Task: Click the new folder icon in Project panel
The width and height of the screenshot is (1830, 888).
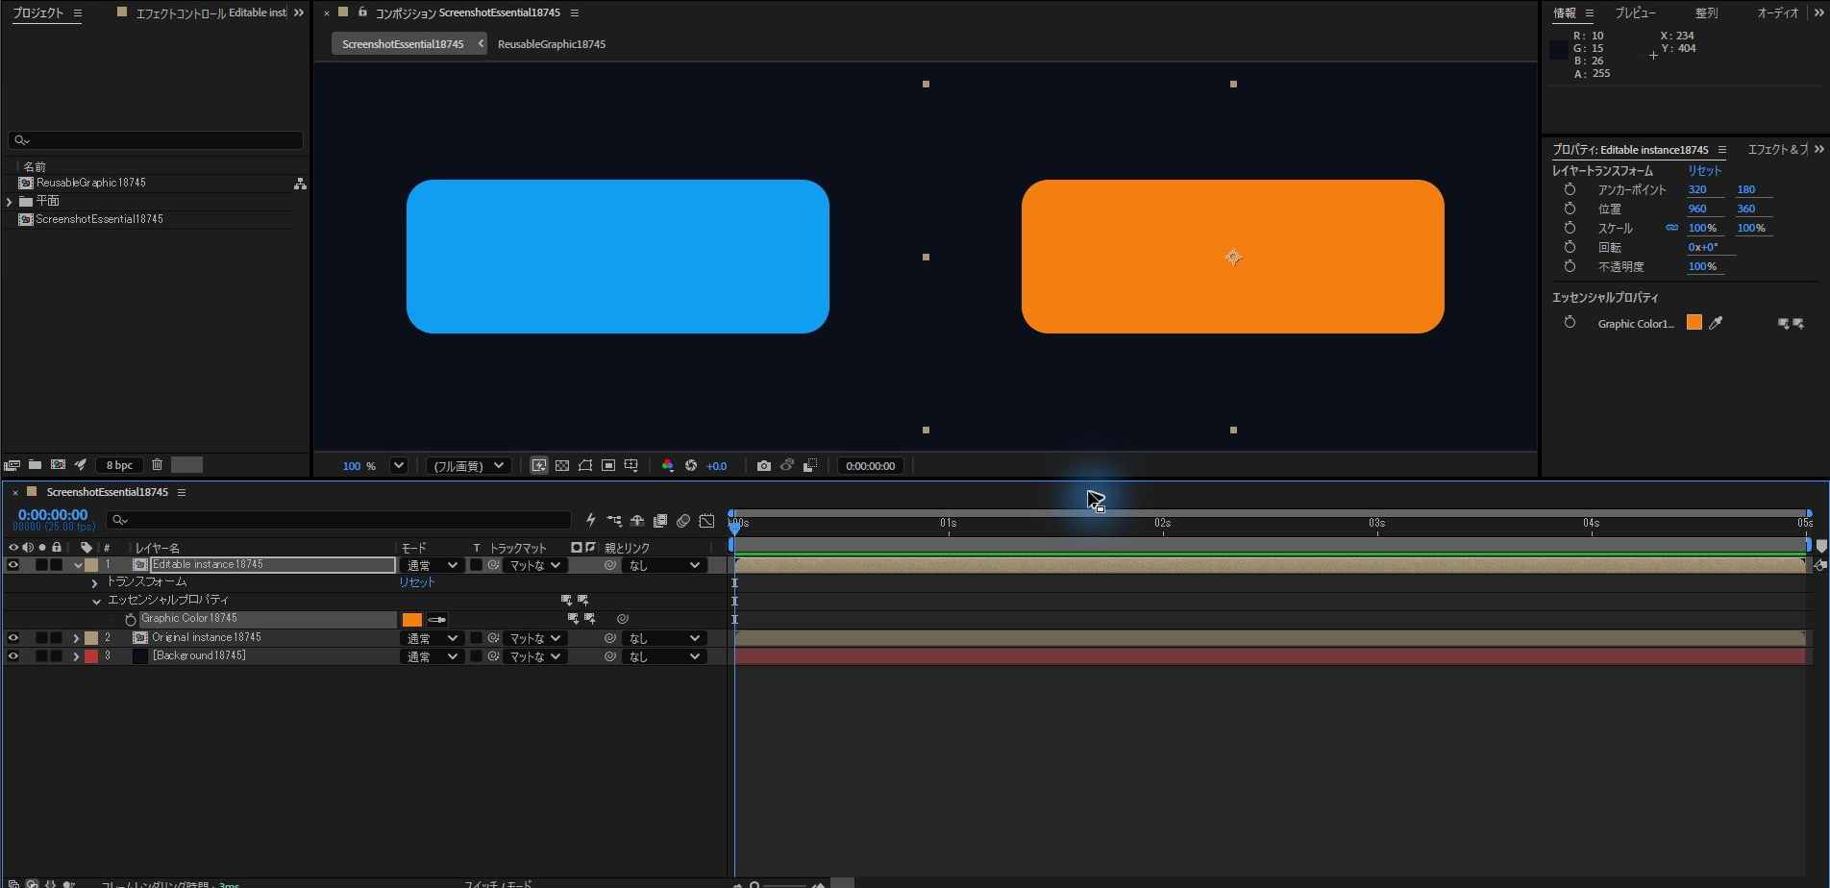Action: 35,465
